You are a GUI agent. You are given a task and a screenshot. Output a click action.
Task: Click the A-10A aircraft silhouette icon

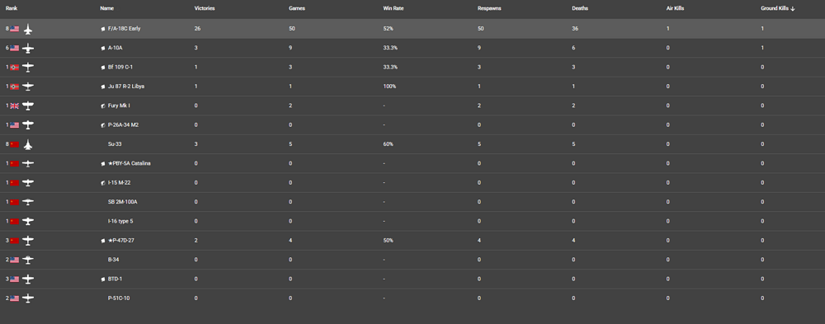tap(28, 49)
